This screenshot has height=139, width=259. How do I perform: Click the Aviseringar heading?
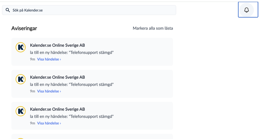tap(24, 28)
